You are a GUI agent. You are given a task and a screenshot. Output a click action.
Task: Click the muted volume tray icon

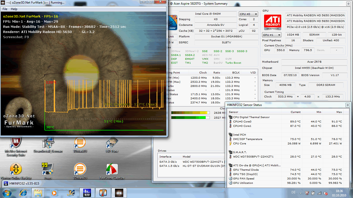(326, 193)
